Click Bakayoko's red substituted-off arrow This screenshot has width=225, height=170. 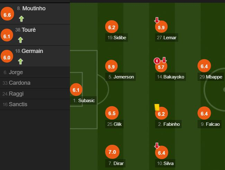[164, 60]
